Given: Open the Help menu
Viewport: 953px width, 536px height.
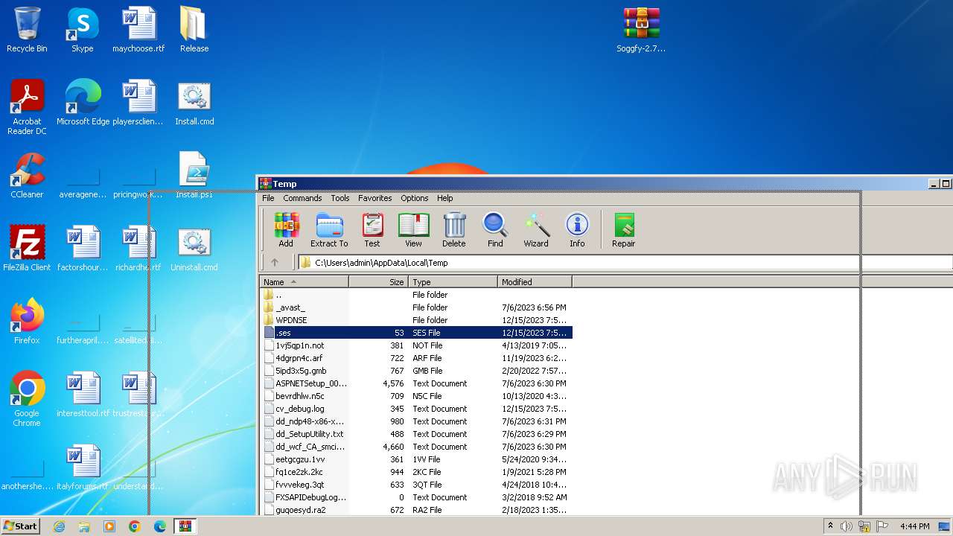Looking at the screenshot, I should (444, 198).
